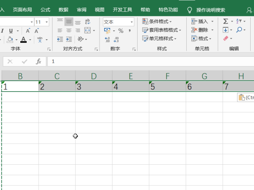Click the increase decimal icon
The width and height of the screenshot is (254, 190).
click(x=107, y=39)
